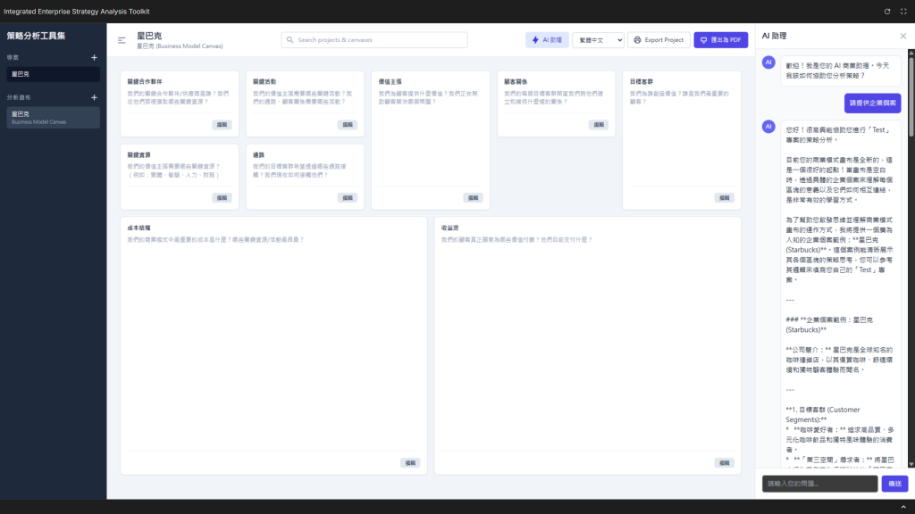Image resolution: width=915 pixels, height=514 pixels.
Task: Open the AI 助理 panel button
Action: click(547, 39)
